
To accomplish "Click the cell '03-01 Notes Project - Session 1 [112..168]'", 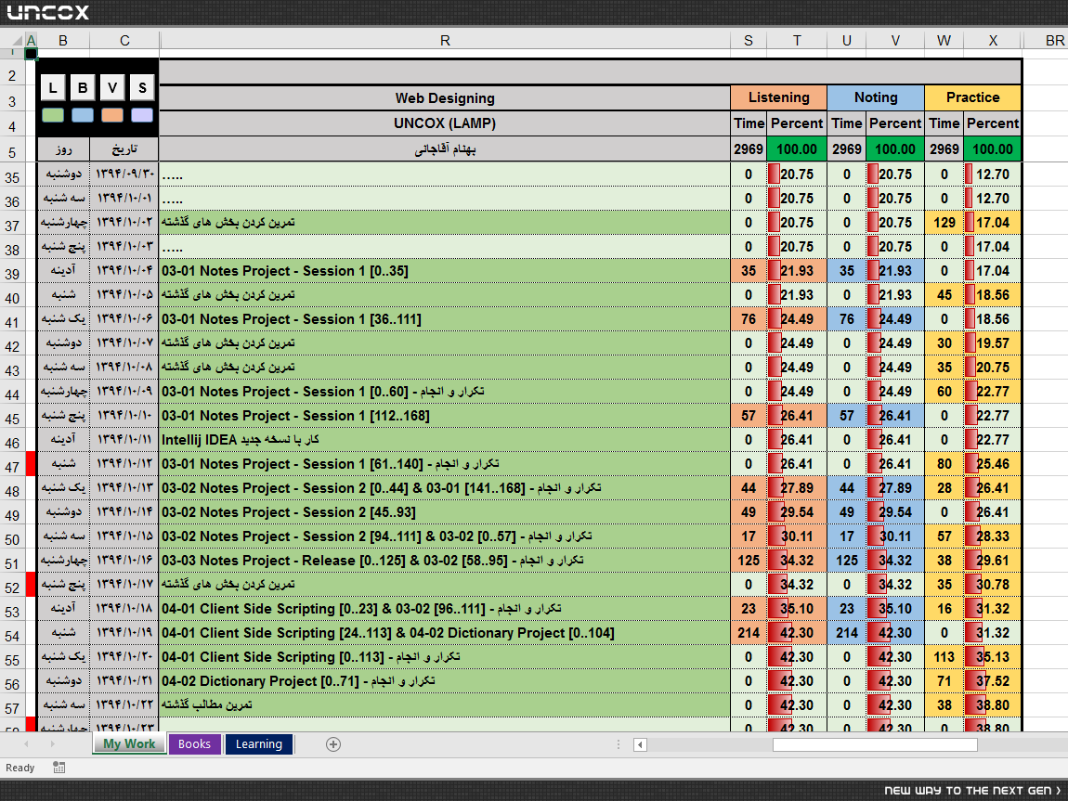I will tap(445, 416).
